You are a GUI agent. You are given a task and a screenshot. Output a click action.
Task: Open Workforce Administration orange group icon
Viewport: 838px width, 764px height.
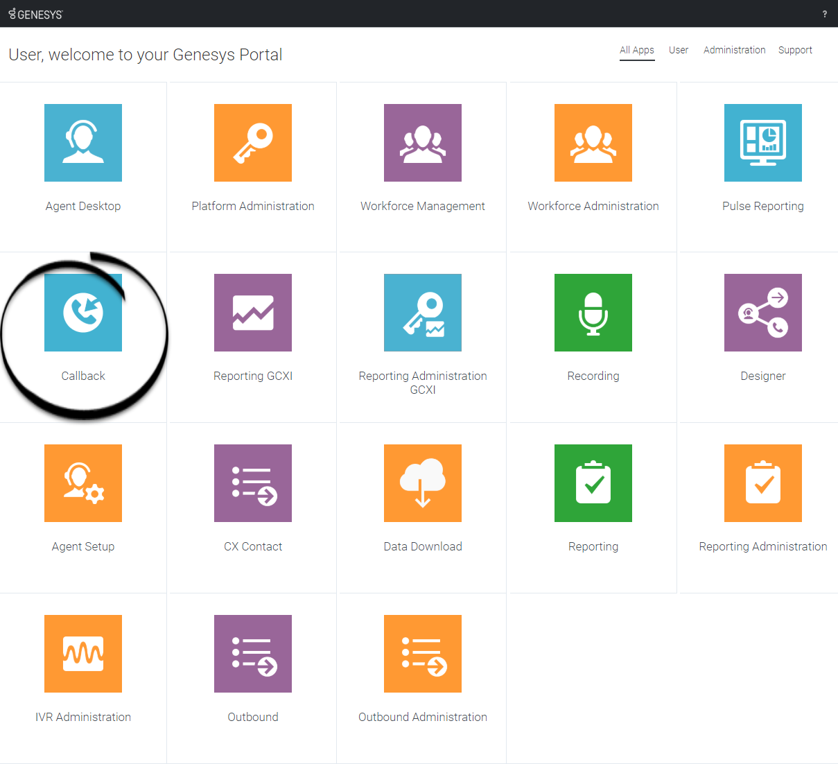(x=593, y=143)
